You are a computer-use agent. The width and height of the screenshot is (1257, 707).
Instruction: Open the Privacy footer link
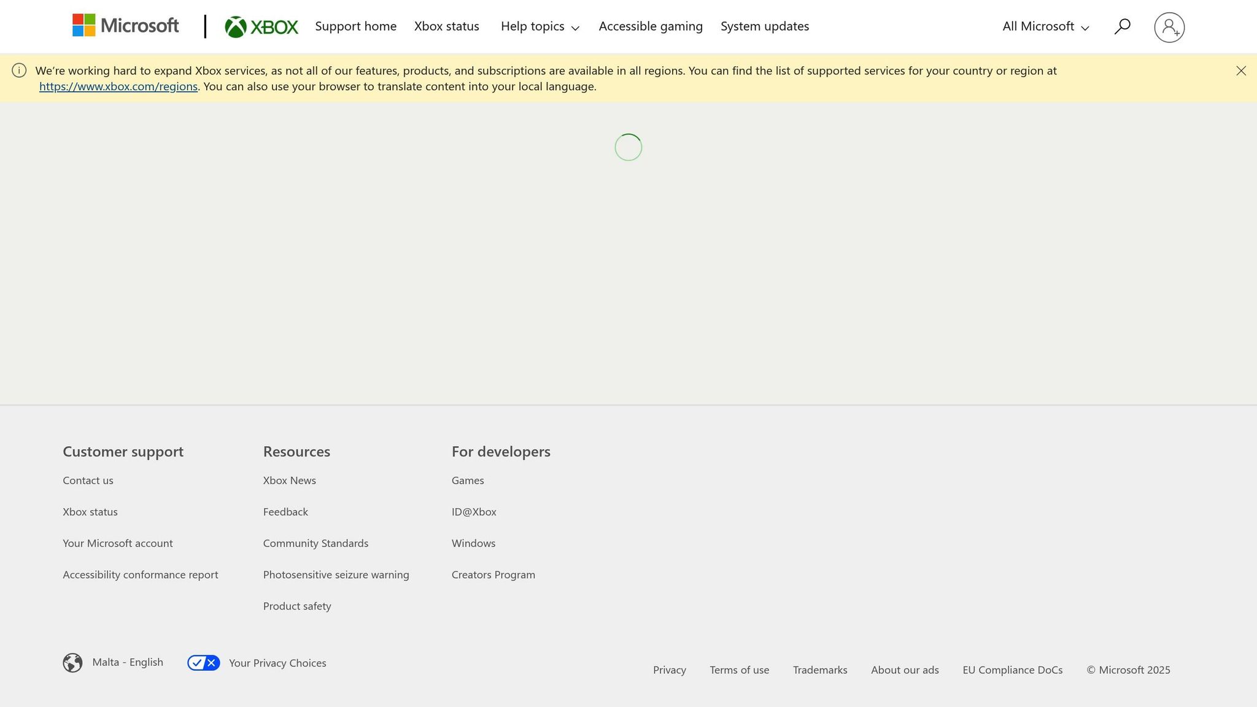[670, 670]
